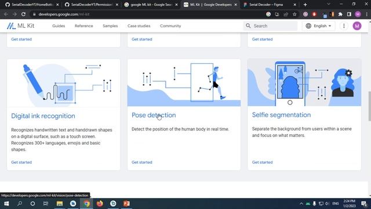Viewport: 371px width, 209px height.
Task: Open the three-dot more options menu
Action: 344,26
